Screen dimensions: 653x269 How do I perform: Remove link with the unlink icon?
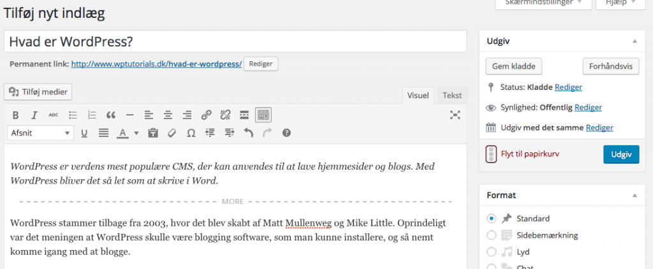click(225, 115)
